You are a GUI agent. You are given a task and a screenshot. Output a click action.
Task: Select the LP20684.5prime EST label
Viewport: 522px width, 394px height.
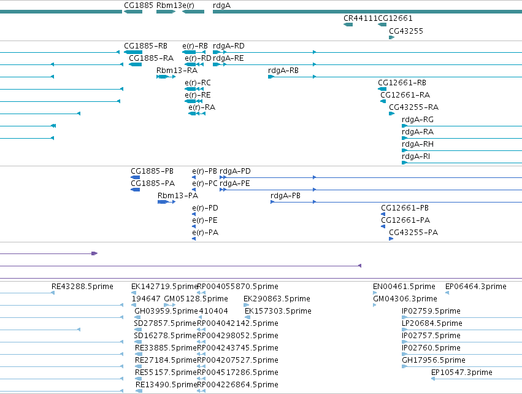[x=432, y=323]
